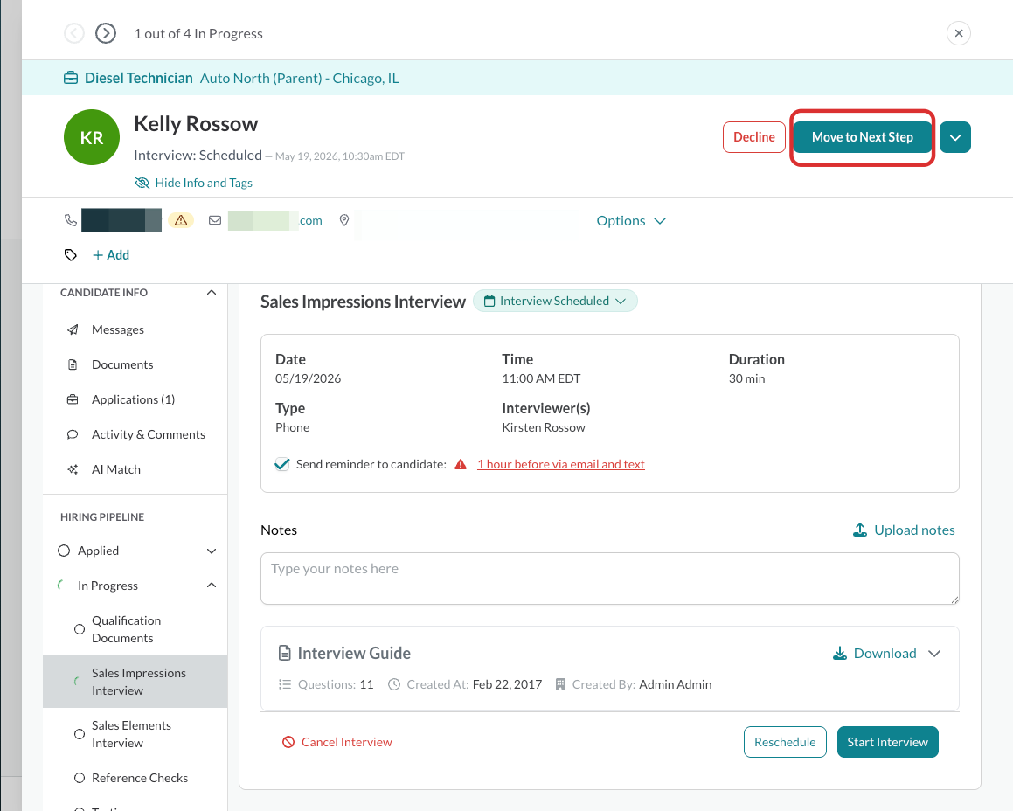Download the Interview Guide
Screen dimensions: 1013x811
pos(875,654)
